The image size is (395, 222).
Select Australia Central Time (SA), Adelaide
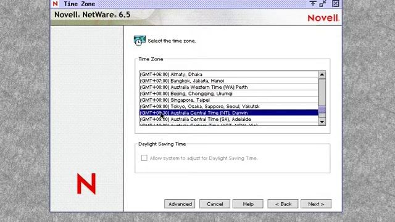(x=229, y=119)
